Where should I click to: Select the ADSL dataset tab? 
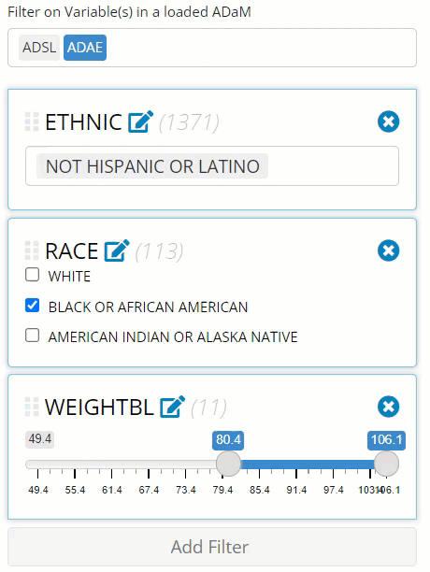tap(39, 48)
